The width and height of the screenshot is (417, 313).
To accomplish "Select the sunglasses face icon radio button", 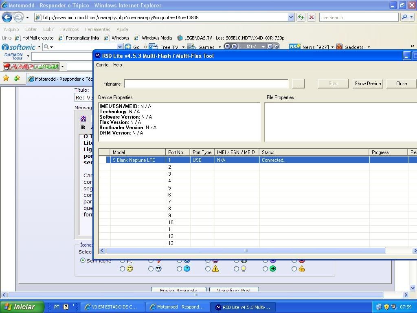I will [x=151, y=269].
